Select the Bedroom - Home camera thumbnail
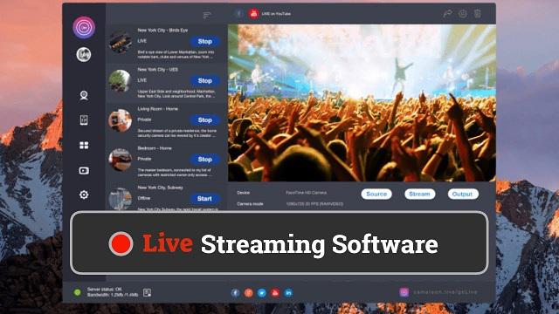This screenshot has height=314, width=559. tap(121, 160)
